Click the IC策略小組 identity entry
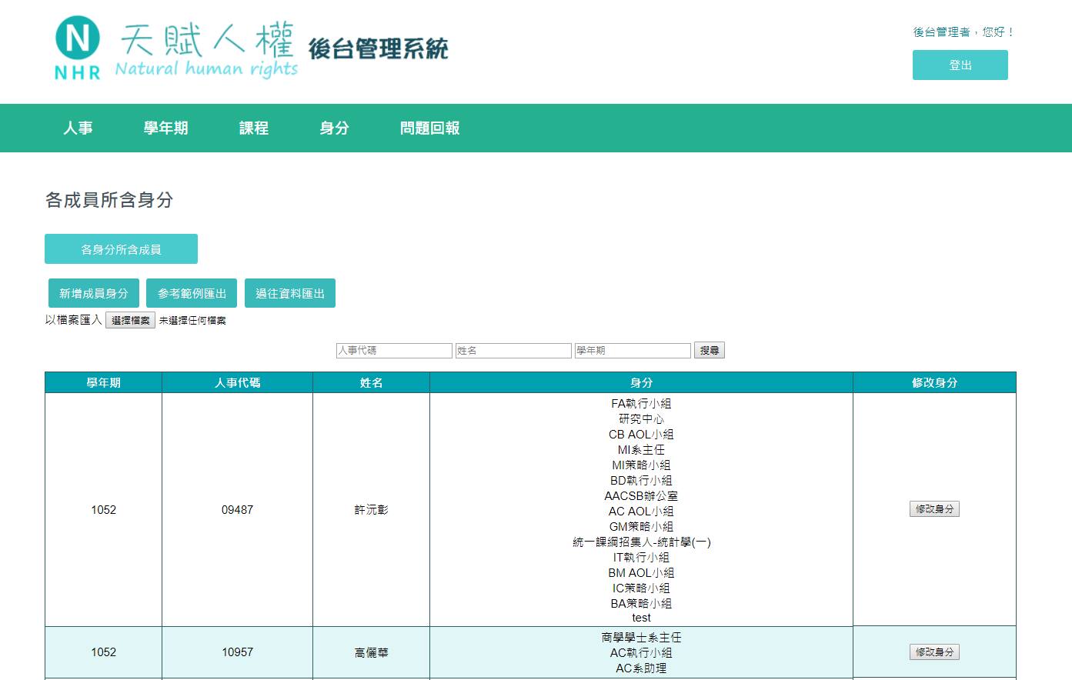 coord(641,588)
